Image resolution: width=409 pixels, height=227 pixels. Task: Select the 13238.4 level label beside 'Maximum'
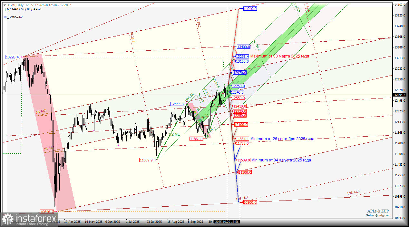[242, 56]
